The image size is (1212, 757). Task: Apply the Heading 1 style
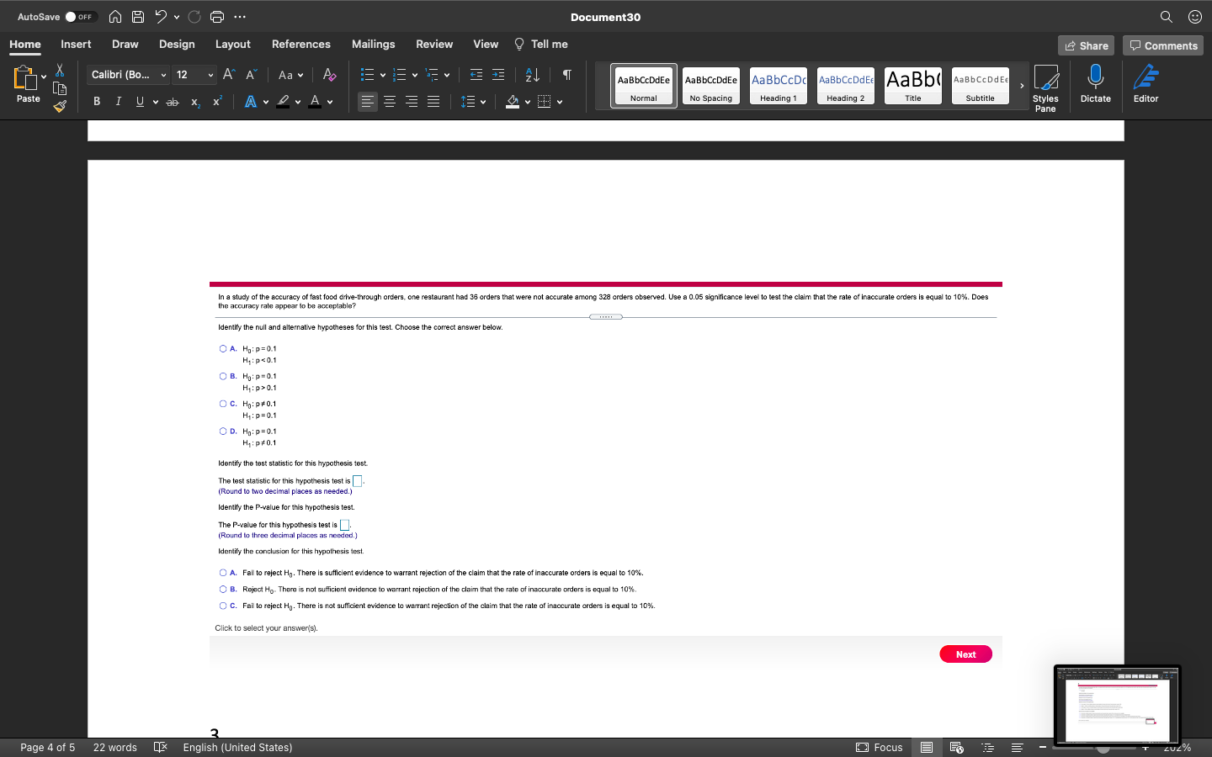(x=778, y=86)
